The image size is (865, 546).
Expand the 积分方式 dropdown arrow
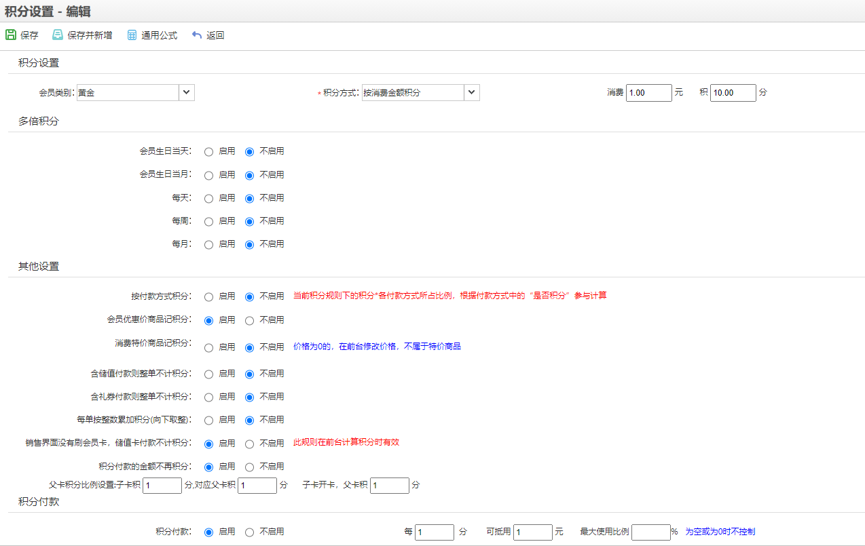point(472,92)
